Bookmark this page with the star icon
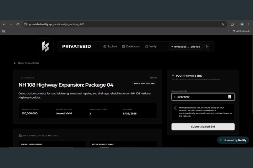 tap(223, 24)
